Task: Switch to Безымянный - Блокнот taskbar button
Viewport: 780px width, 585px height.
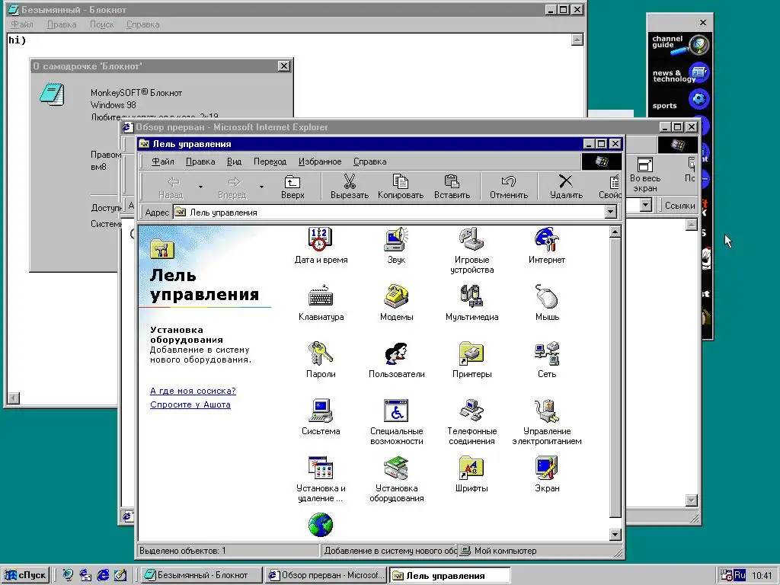Action: 201,575
